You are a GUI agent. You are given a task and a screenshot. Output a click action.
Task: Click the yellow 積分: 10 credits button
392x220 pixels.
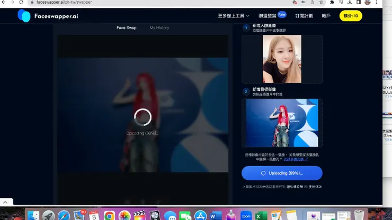point(351,16)
